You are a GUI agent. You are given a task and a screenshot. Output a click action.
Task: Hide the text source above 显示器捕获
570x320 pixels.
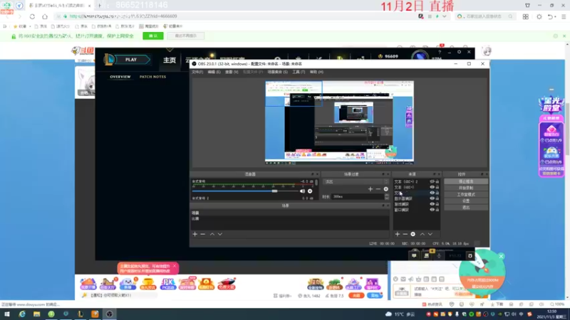pos(432,193)
